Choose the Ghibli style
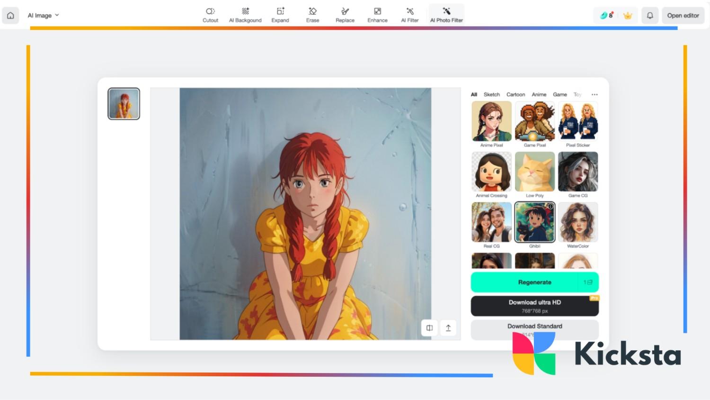This screenshot has width=710, height=400. point(534,225)
